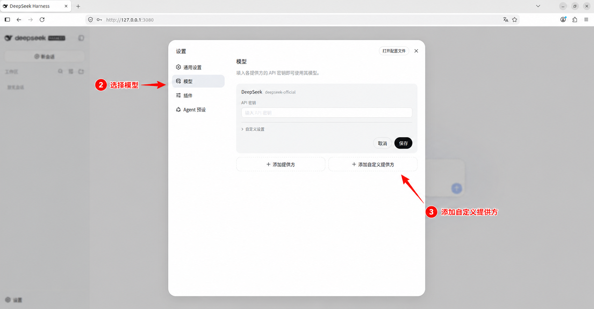Select the 通用设置 settings section
Viewport: 594px width, 309px height.
pos(198,67)
